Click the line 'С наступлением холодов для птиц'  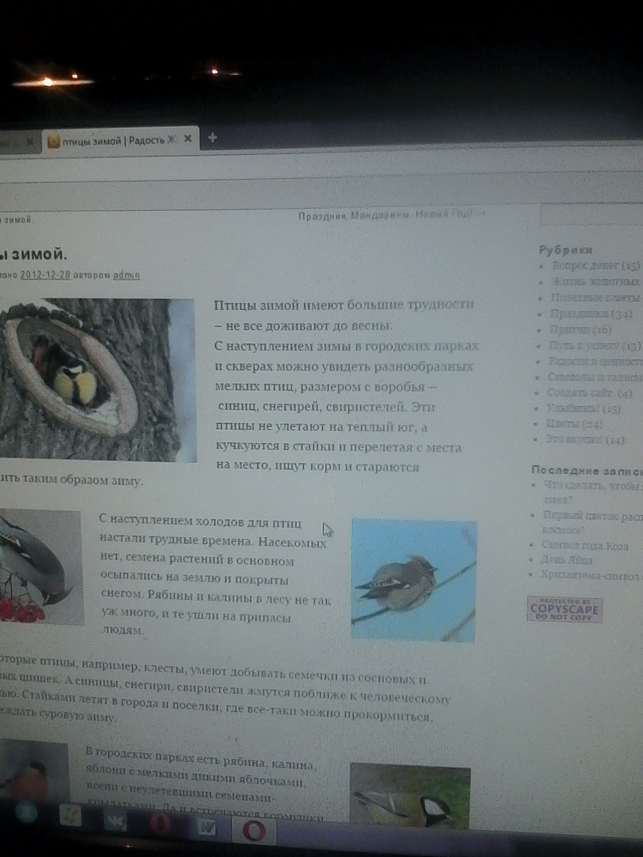201,521
